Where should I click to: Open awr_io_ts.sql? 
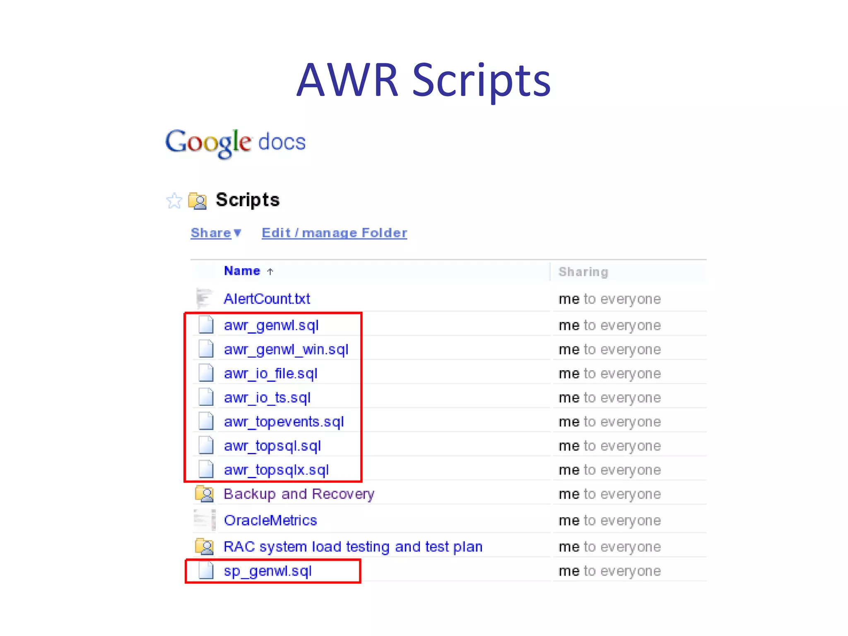point(267,397)
